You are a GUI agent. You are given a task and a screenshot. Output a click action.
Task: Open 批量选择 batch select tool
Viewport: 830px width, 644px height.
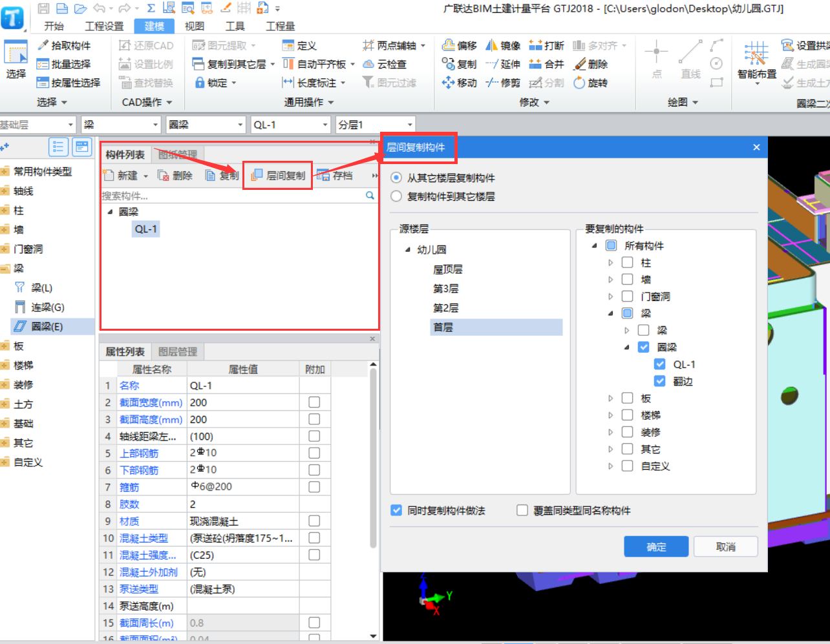click(x=64, y=64)
